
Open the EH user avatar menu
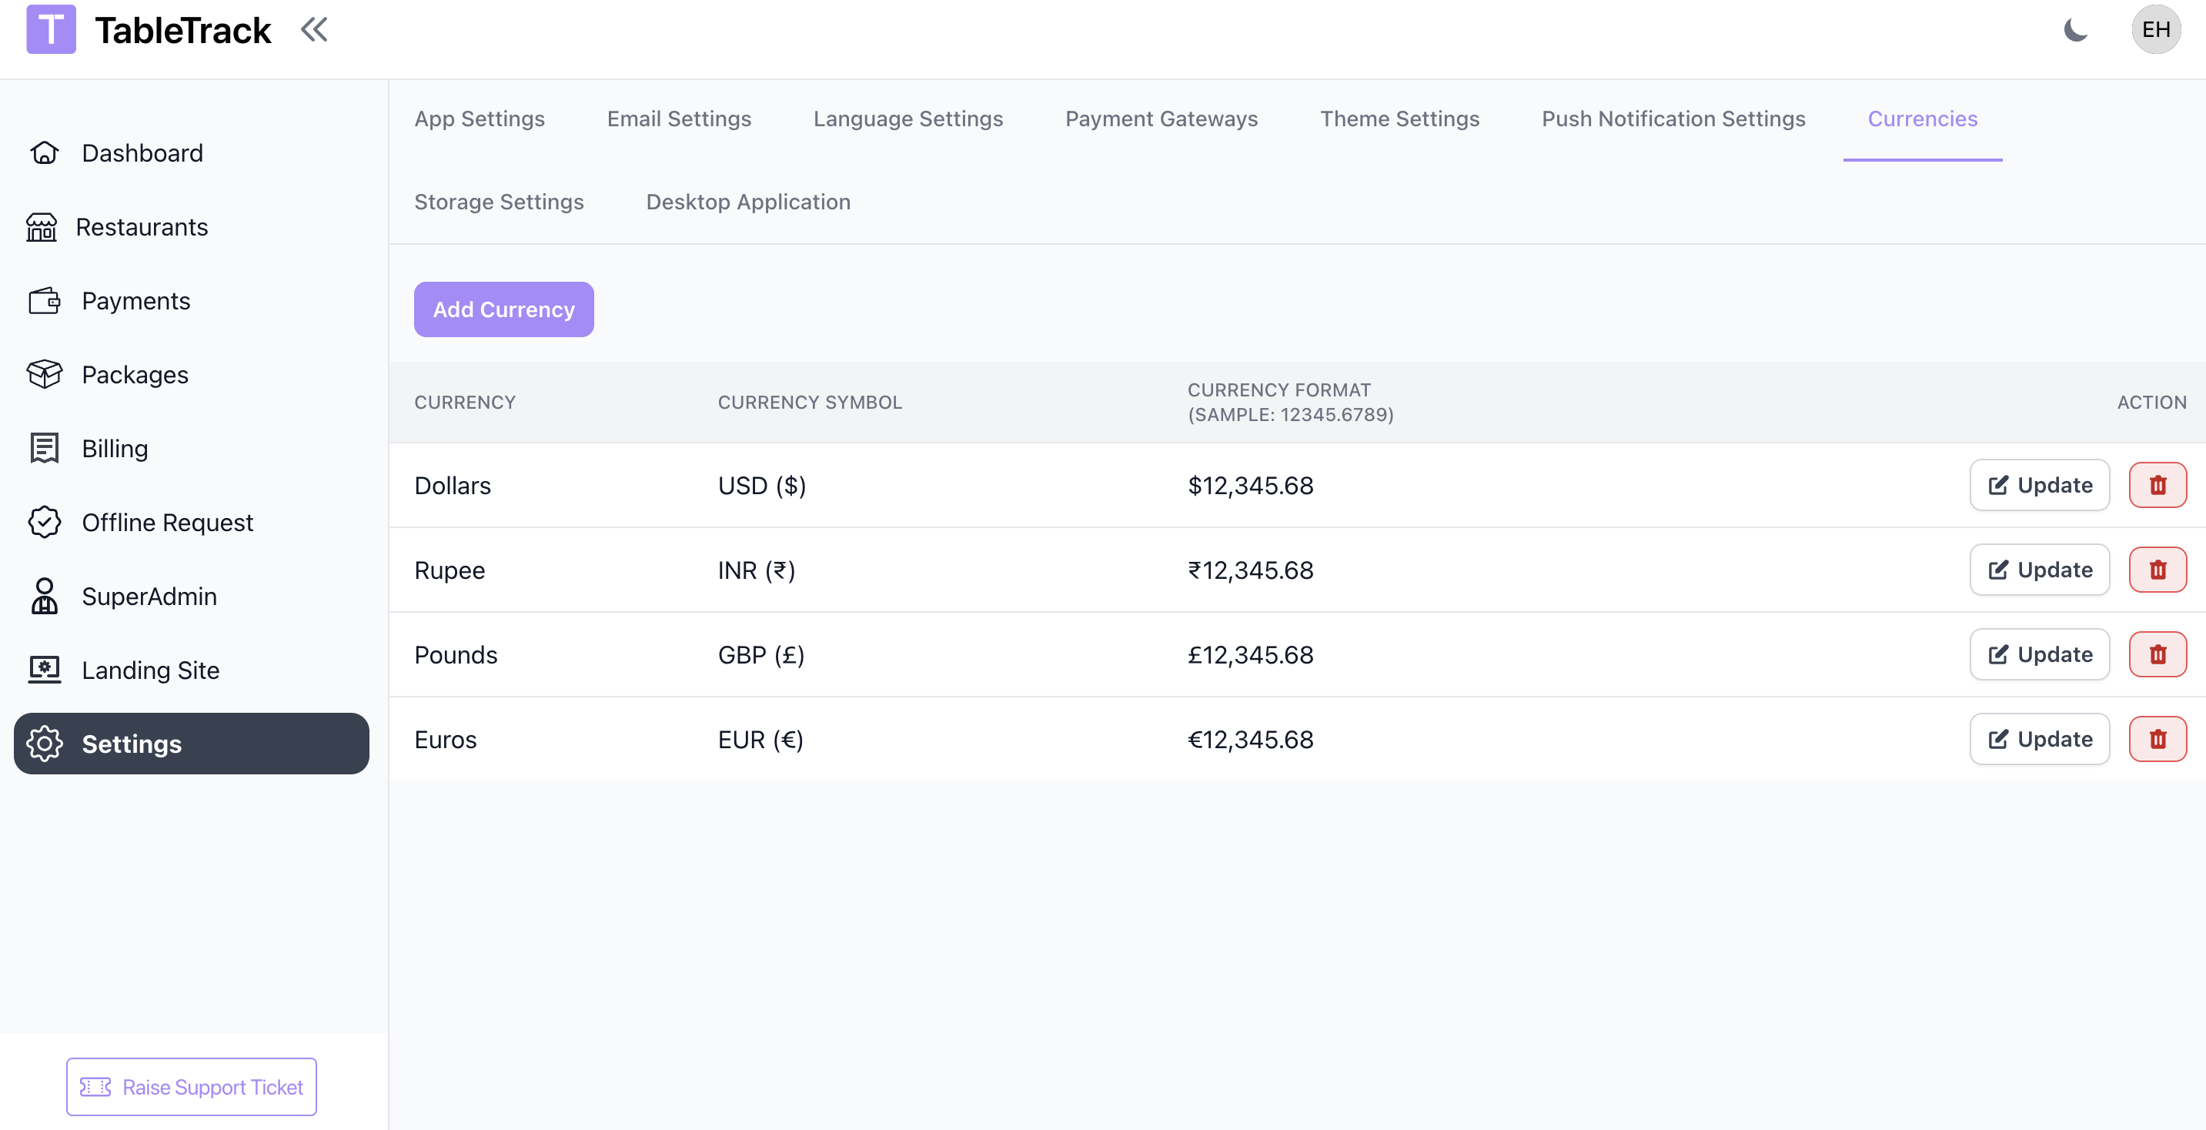[x=2154, y=31]
